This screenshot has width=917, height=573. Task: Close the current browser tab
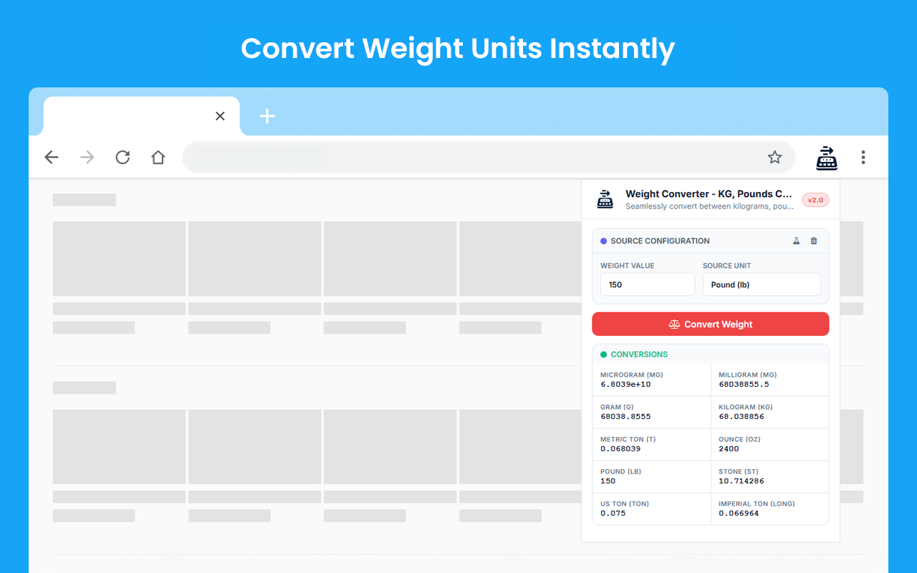[x=220, y=116]
